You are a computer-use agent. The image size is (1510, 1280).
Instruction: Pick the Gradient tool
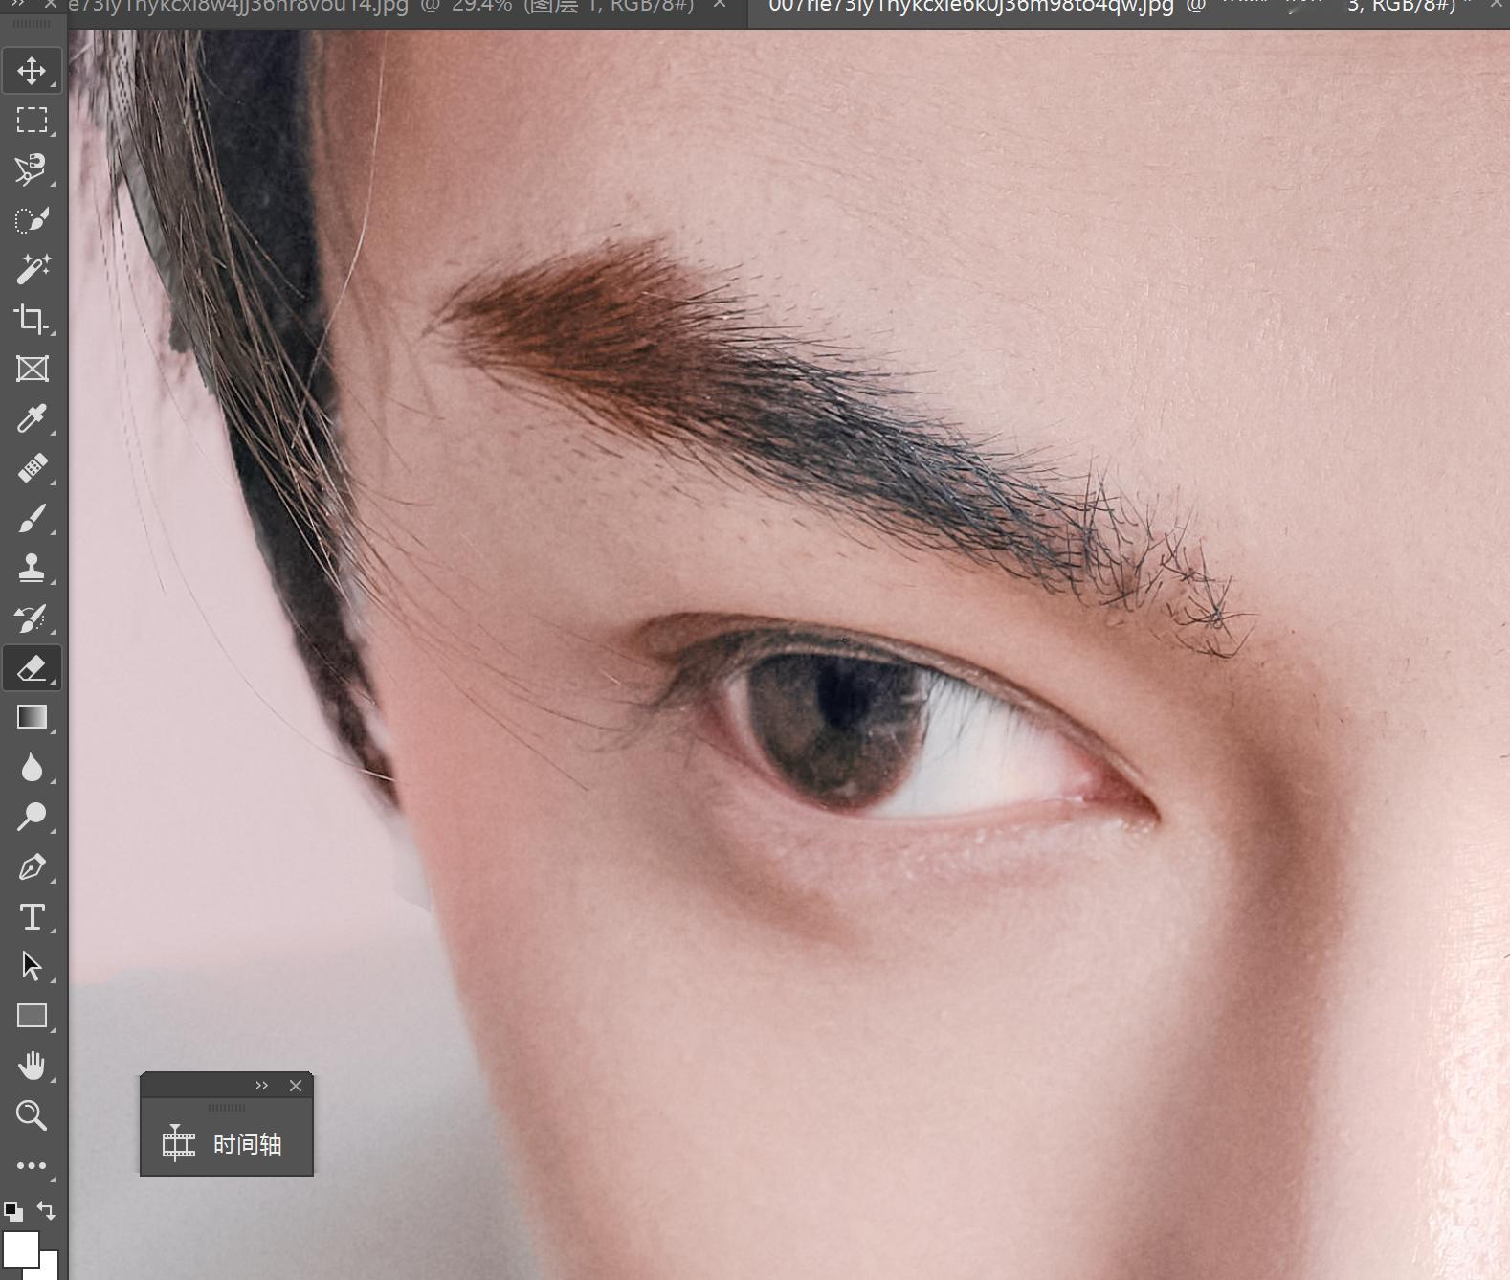point(32,717)
